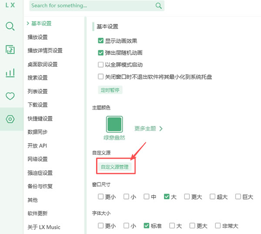Enable 以全屏模式启动 checkbox
This screenshot has width=261, height=234.
tap(101, 64)
